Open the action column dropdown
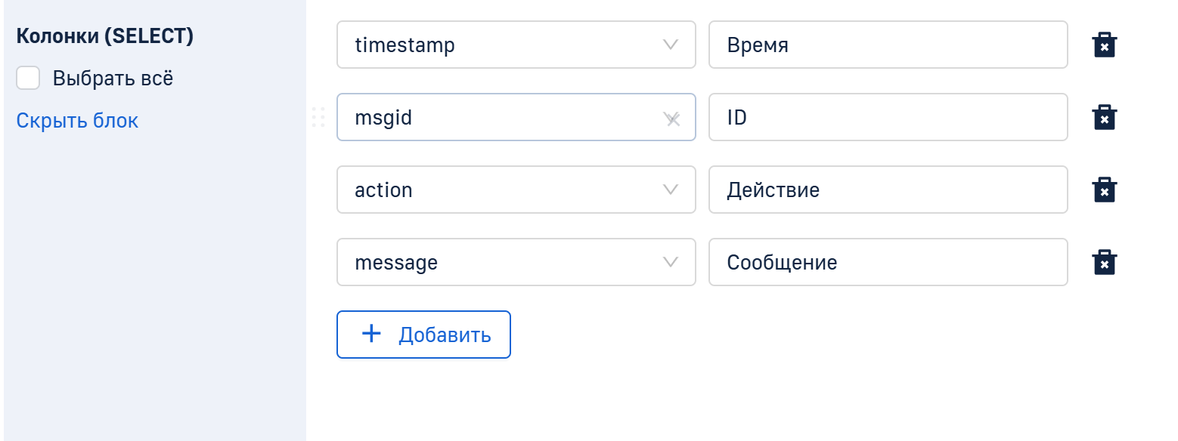 (x=514, y=190)
